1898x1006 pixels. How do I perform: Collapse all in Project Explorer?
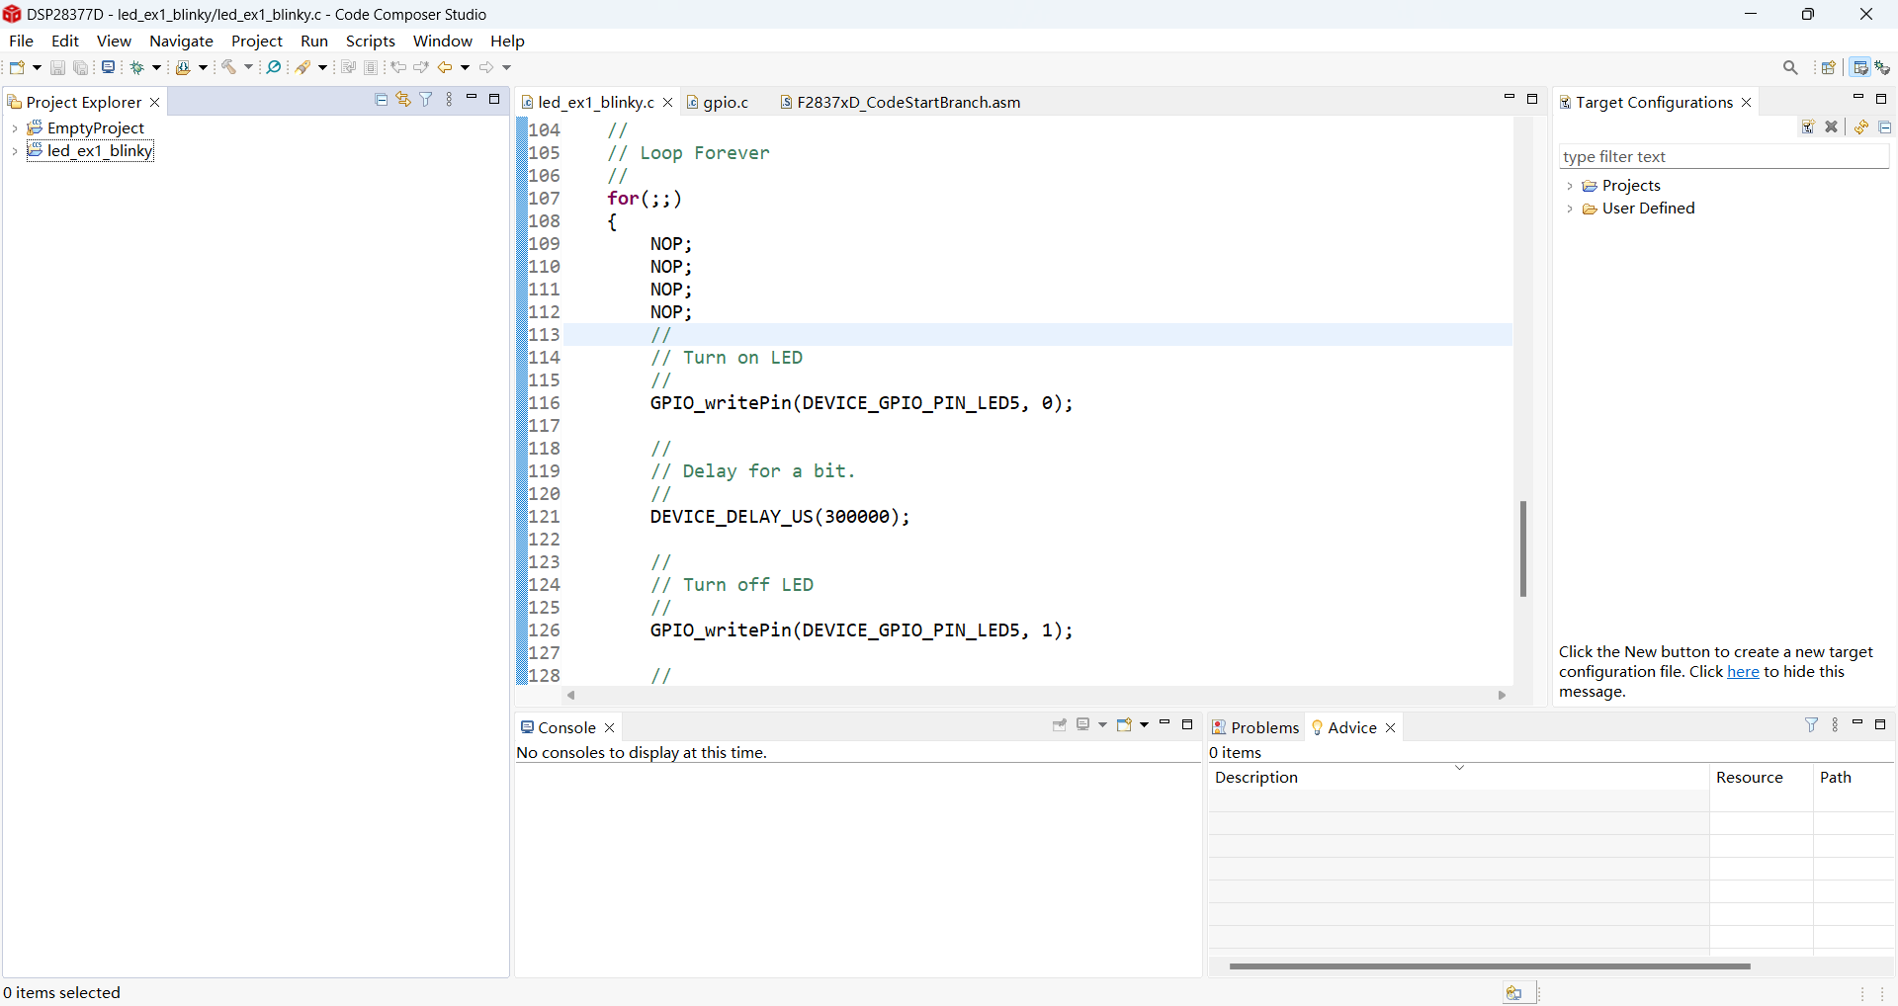382,100
